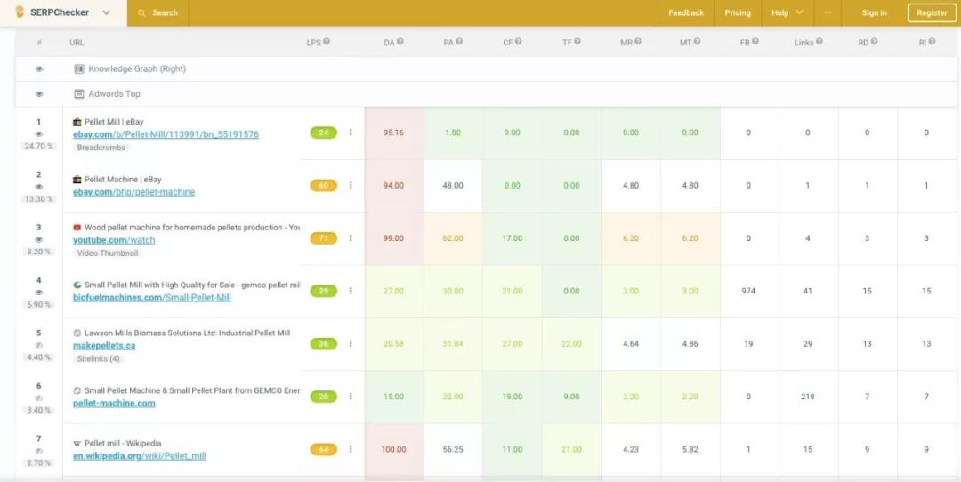
Task: Open three-dot menu for en.wikipedia.org row
Action: (x=351, y=449)
